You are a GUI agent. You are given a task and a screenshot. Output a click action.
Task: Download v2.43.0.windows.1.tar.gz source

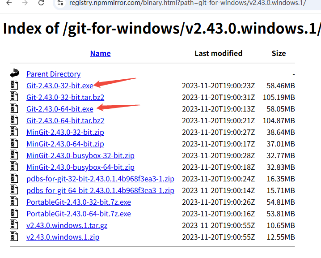67,226
